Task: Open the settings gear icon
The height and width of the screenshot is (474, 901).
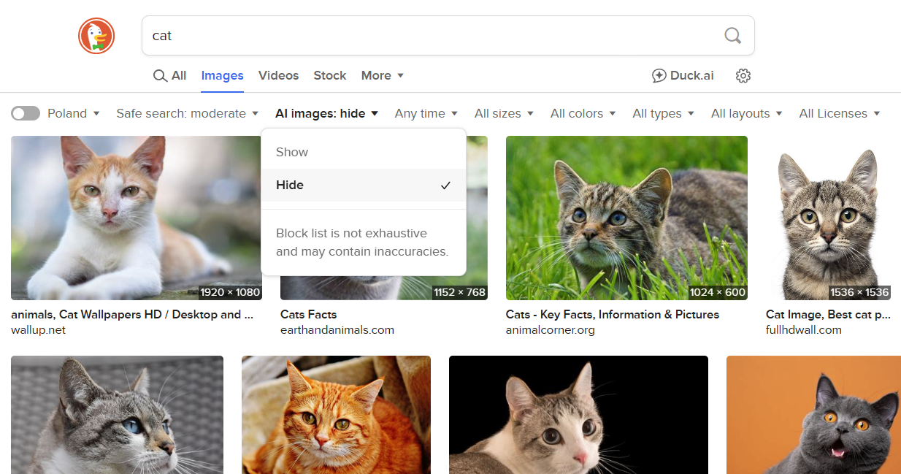Action: 743,75
